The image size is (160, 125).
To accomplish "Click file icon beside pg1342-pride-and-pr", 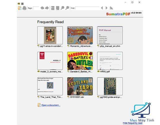I will (98, 97).
